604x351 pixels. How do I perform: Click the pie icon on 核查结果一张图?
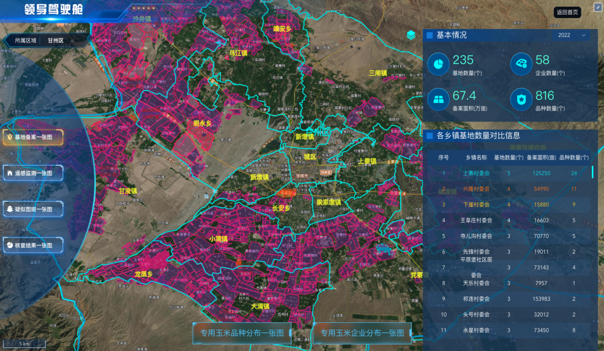(10, 245)
